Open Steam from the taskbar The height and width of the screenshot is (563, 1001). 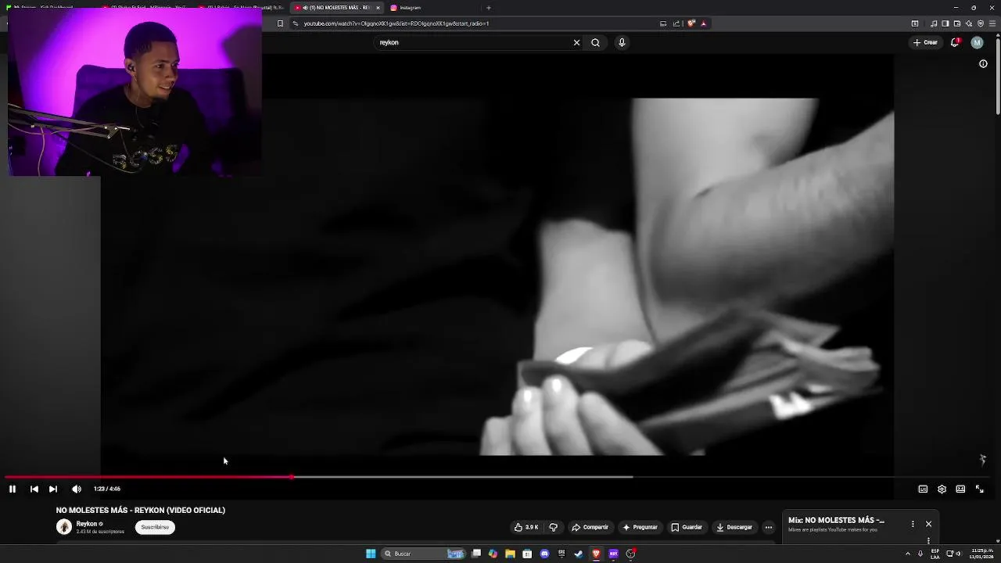579,554
